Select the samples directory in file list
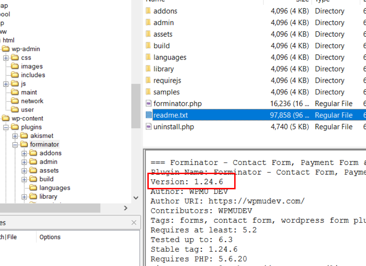 166,92
